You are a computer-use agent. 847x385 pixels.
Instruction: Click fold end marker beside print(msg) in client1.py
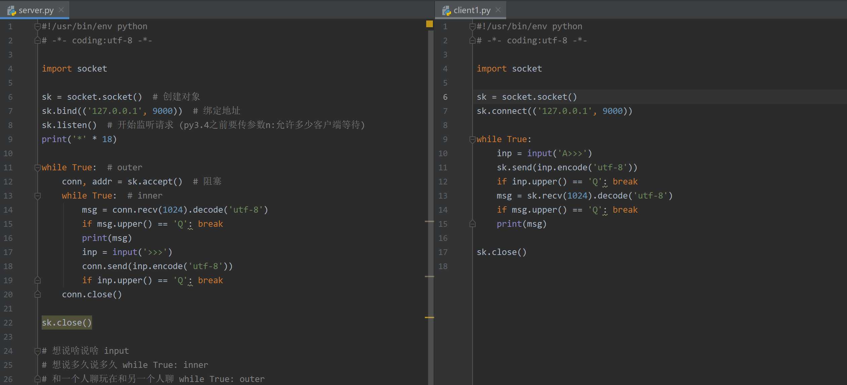click(472, 224)
